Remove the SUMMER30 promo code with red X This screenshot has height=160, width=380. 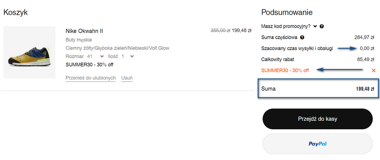(x=374, y=71)
